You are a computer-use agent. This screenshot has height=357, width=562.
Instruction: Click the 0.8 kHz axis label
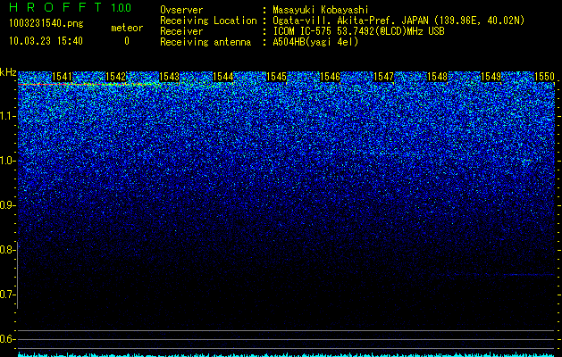(x=7, y=250)
